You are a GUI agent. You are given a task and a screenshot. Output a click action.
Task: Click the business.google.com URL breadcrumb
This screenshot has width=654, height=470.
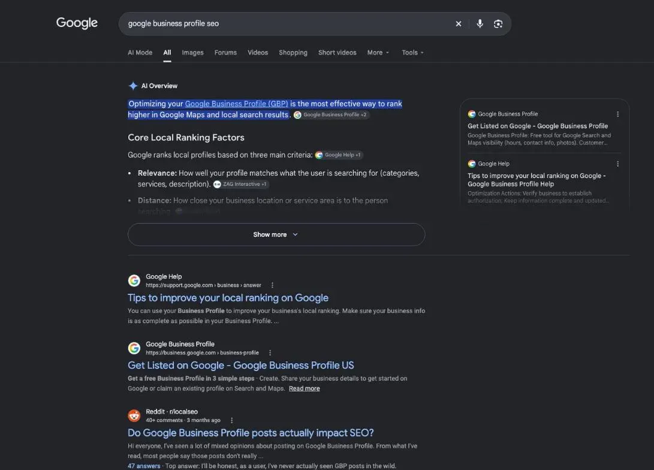[202, 353]
